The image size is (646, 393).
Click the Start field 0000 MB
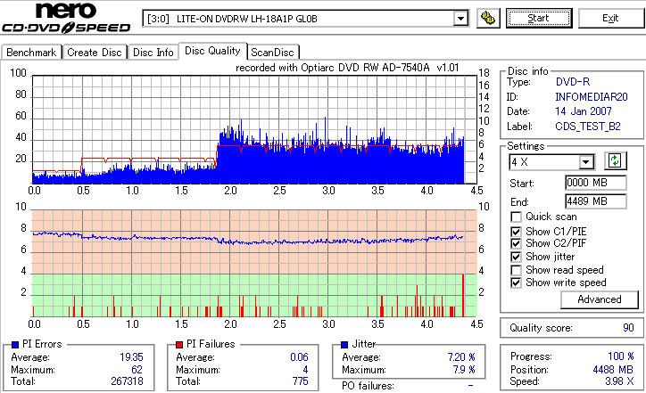596,183
